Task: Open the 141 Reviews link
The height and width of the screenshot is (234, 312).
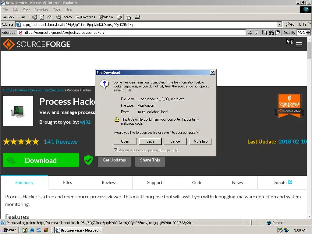Action: click(x=61, y=142)
